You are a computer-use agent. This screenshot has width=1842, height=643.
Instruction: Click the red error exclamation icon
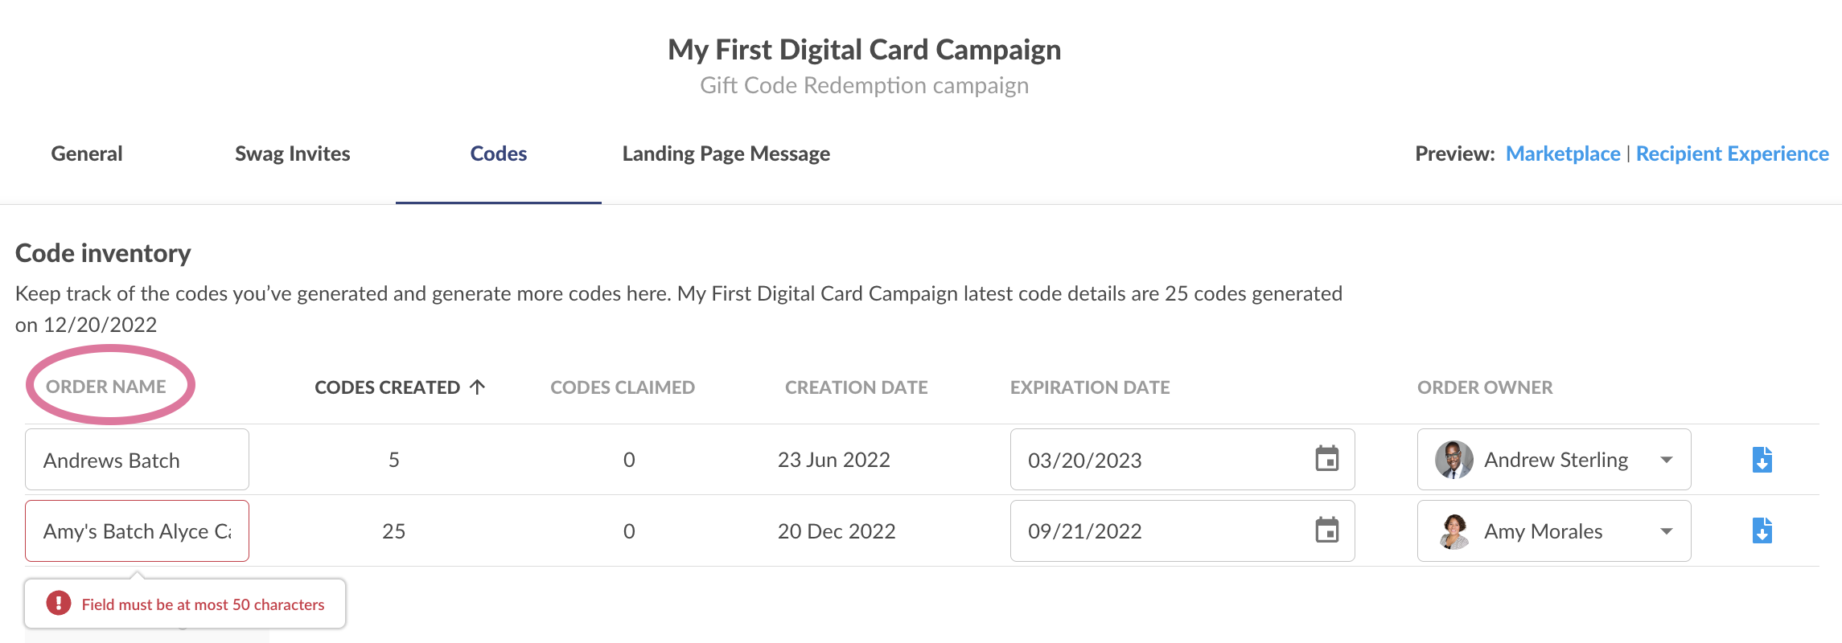(58, 603)
